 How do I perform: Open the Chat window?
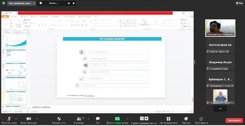[98, 119]
